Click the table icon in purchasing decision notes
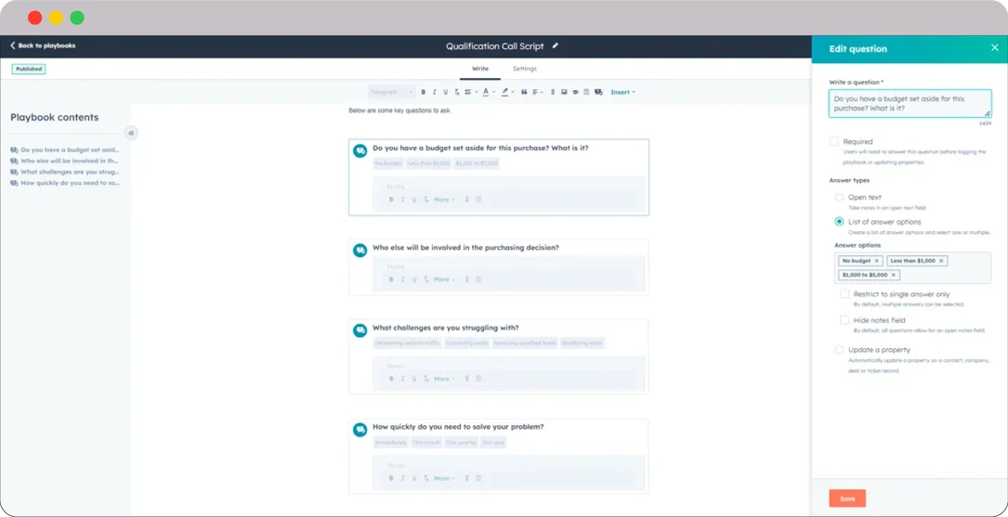 478,279
